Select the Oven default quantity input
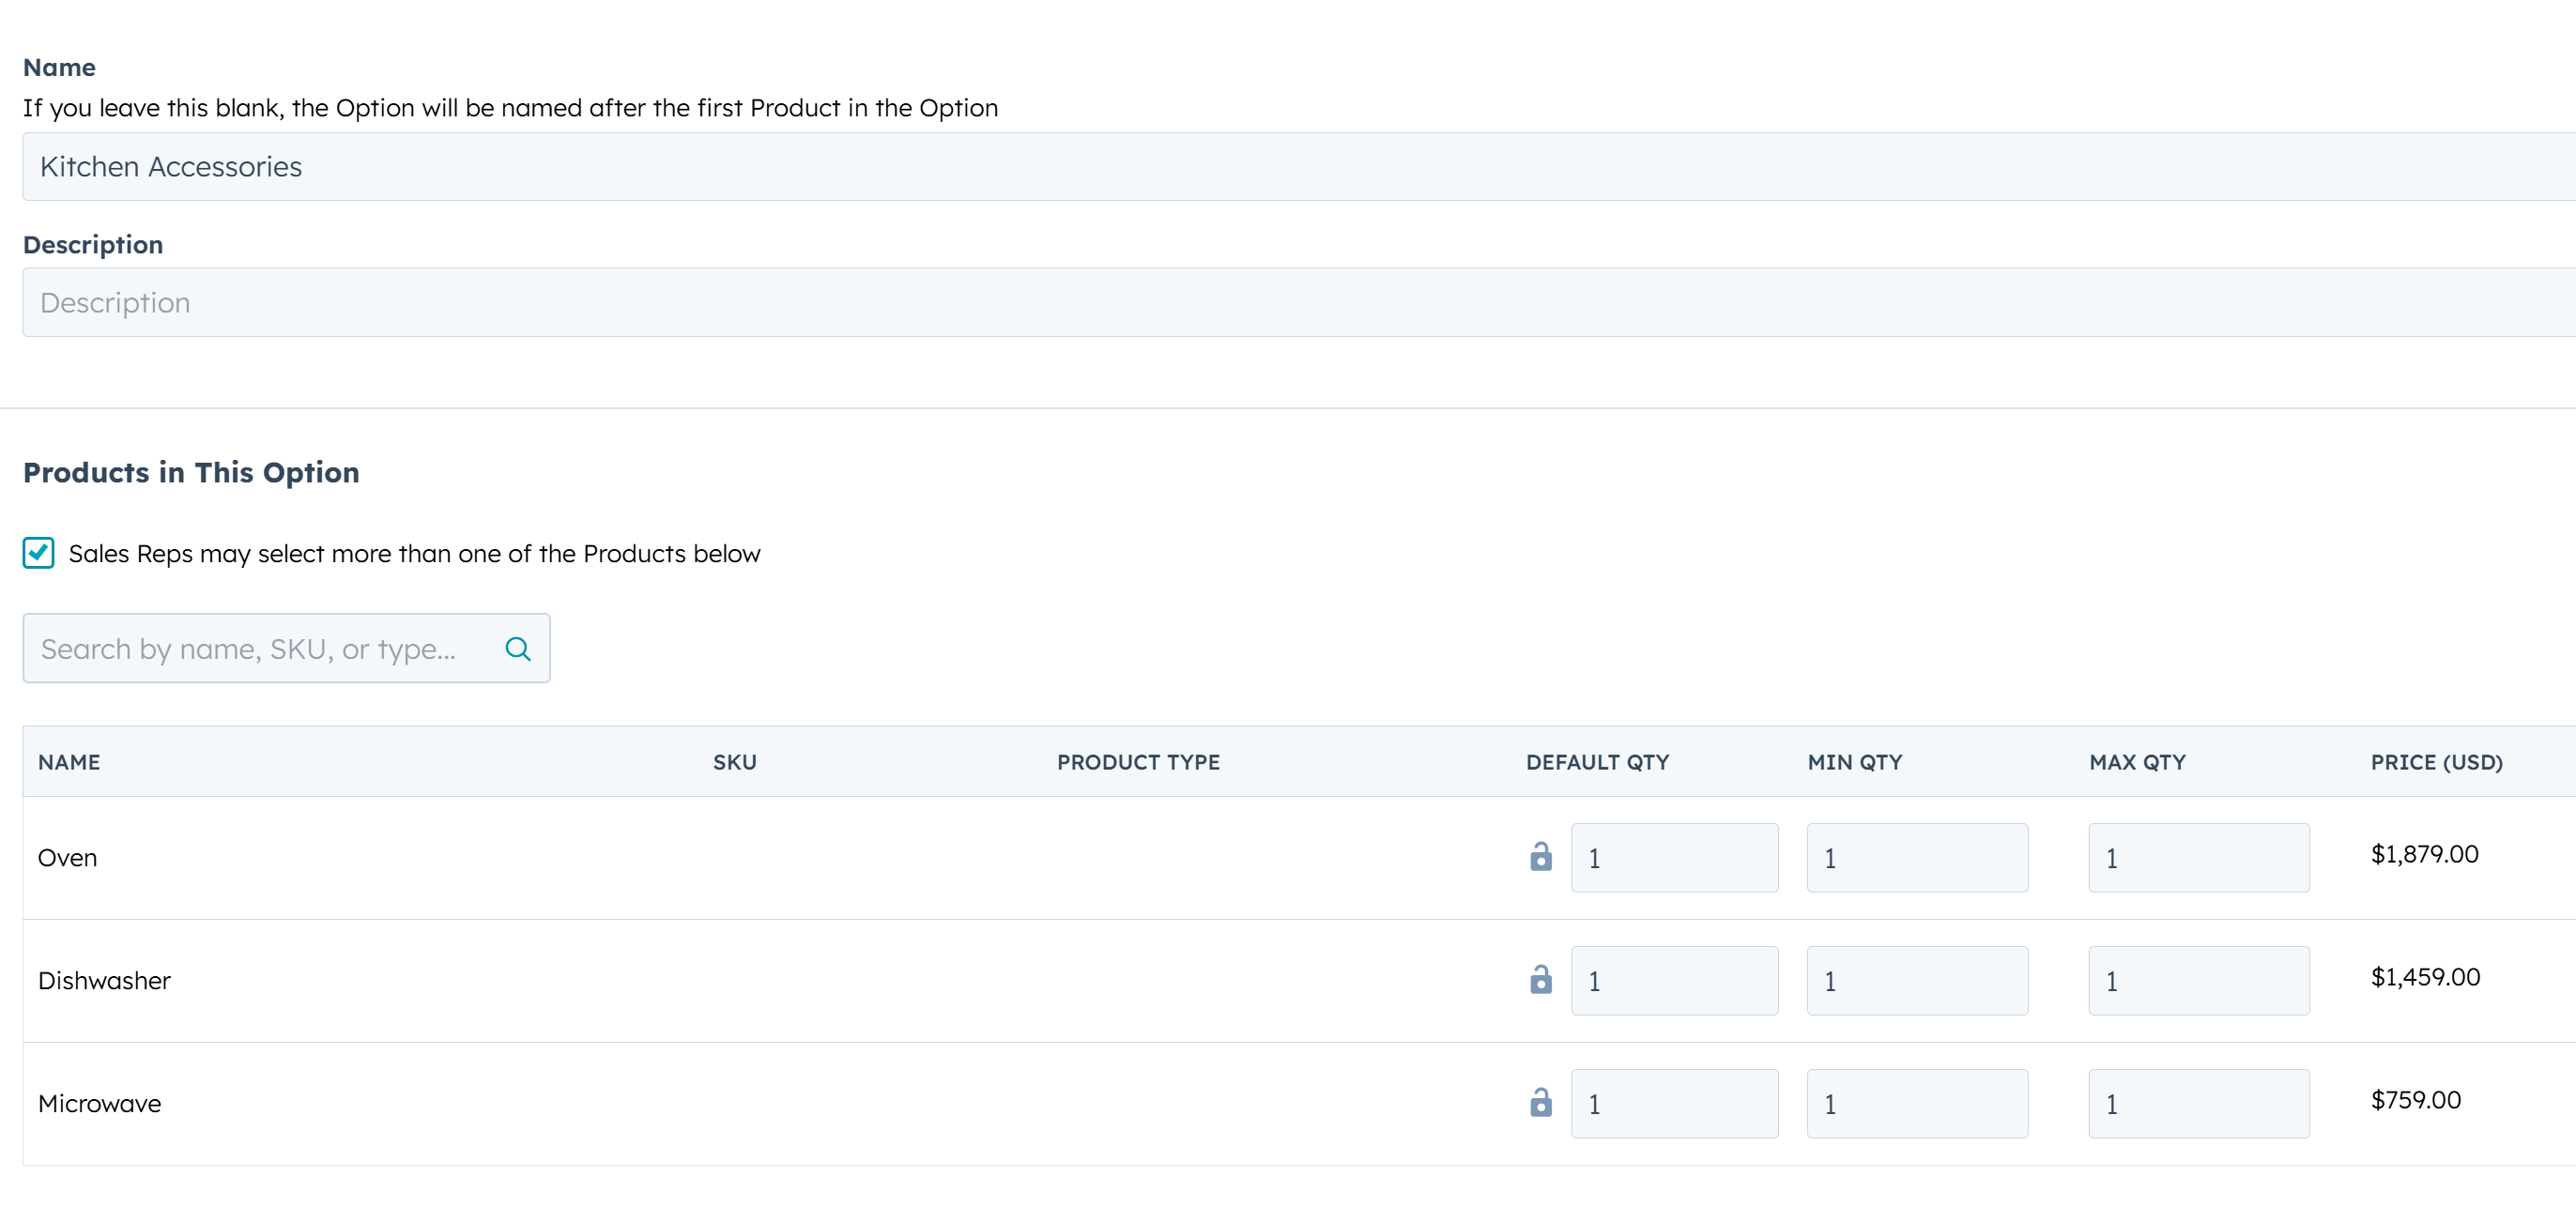The width and height of the screenshot is (2576, 1222). pyautogui.click(x=1675, y=857)
